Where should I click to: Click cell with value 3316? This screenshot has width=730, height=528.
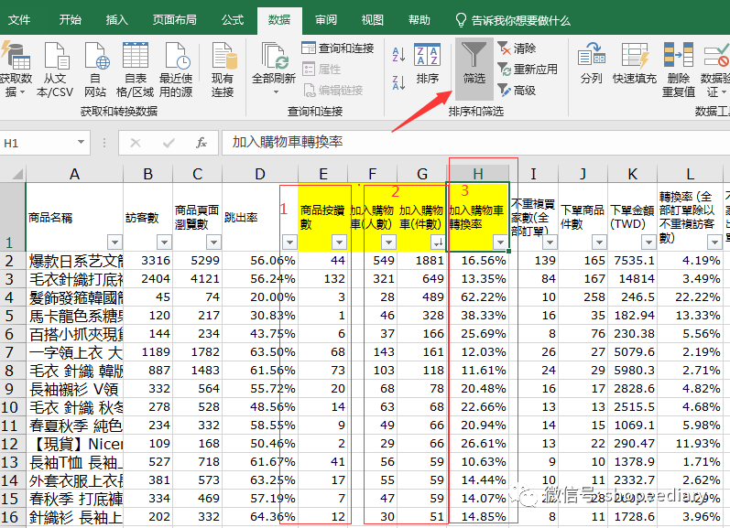(148, 261)
